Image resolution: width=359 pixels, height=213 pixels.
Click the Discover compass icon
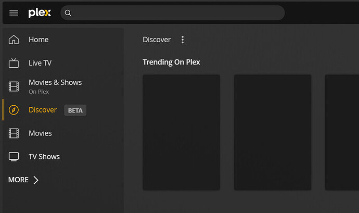pos(14,110)
